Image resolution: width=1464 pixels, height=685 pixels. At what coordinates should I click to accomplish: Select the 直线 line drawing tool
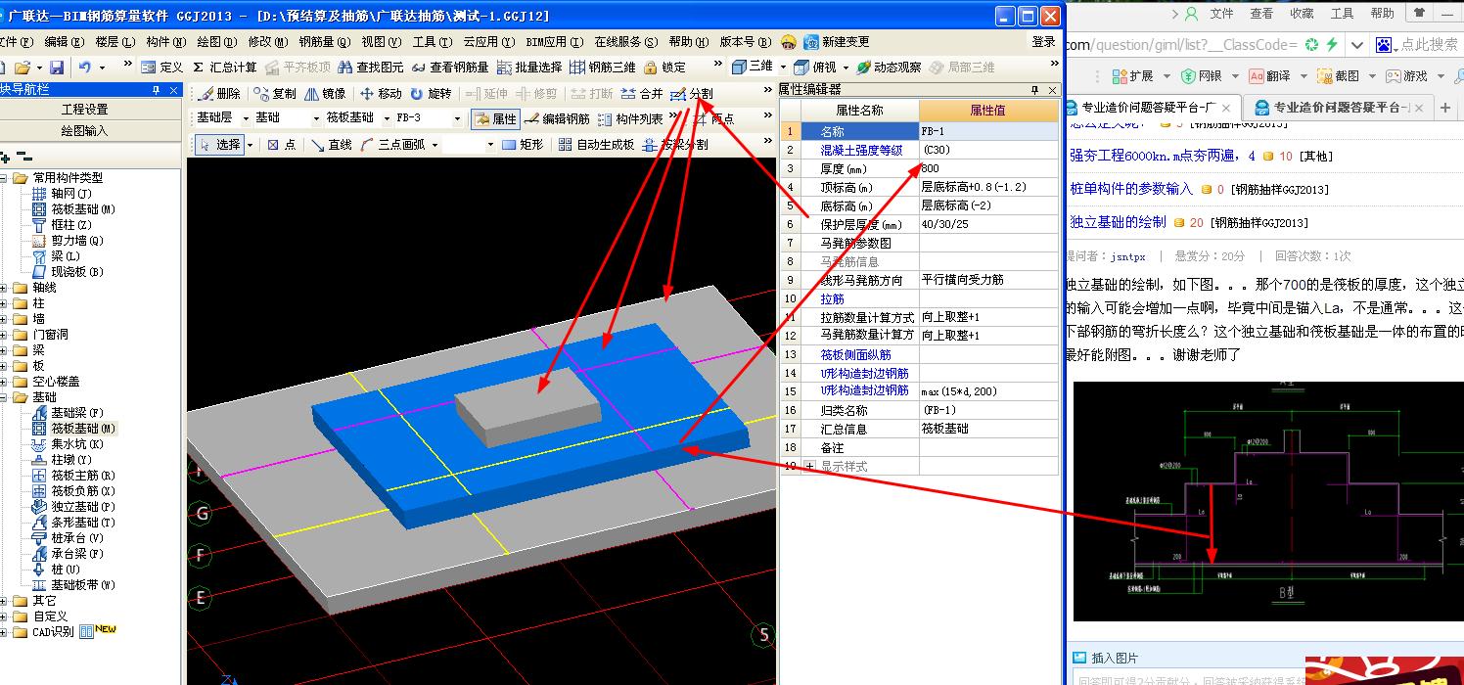click(331, 144)
